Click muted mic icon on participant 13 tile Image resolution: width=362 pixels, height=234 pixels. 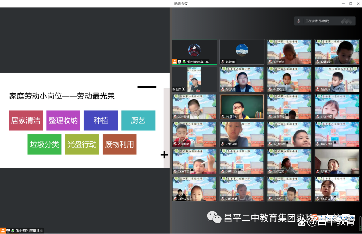(x=270, y=199)
